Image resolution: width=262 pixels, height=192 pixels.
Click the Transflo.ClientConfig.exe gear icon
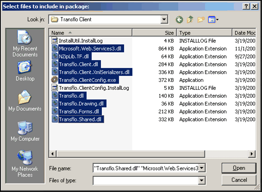(55, 80)
